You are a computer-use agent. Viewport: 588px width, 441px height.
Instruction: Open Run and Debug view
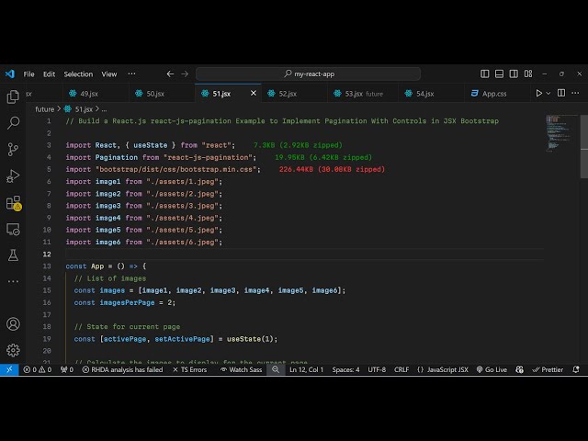coord(13,175)
